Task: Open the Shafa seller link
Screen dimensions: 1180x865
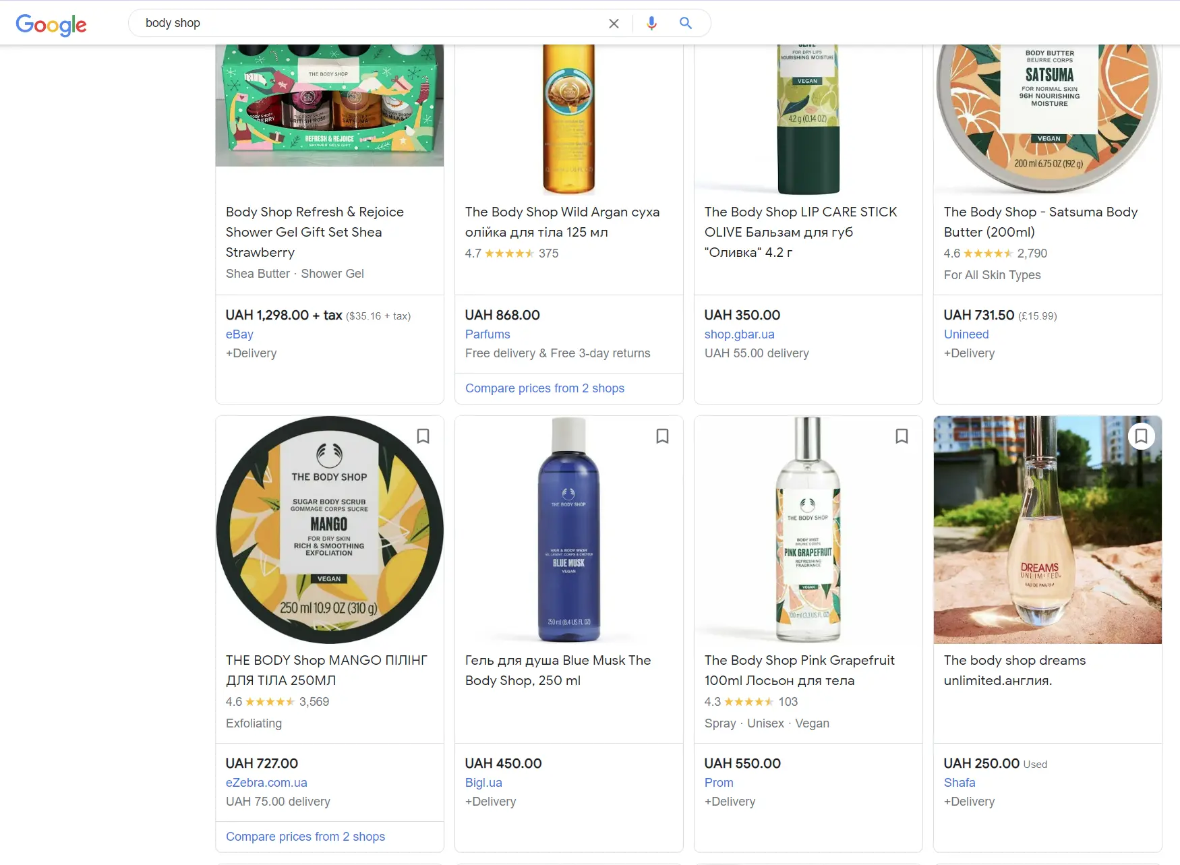Action: pyautogui.click(x=960, y=783)
